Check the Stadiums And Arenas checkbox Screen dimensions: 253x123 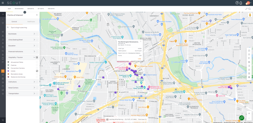tap(37, 77)
